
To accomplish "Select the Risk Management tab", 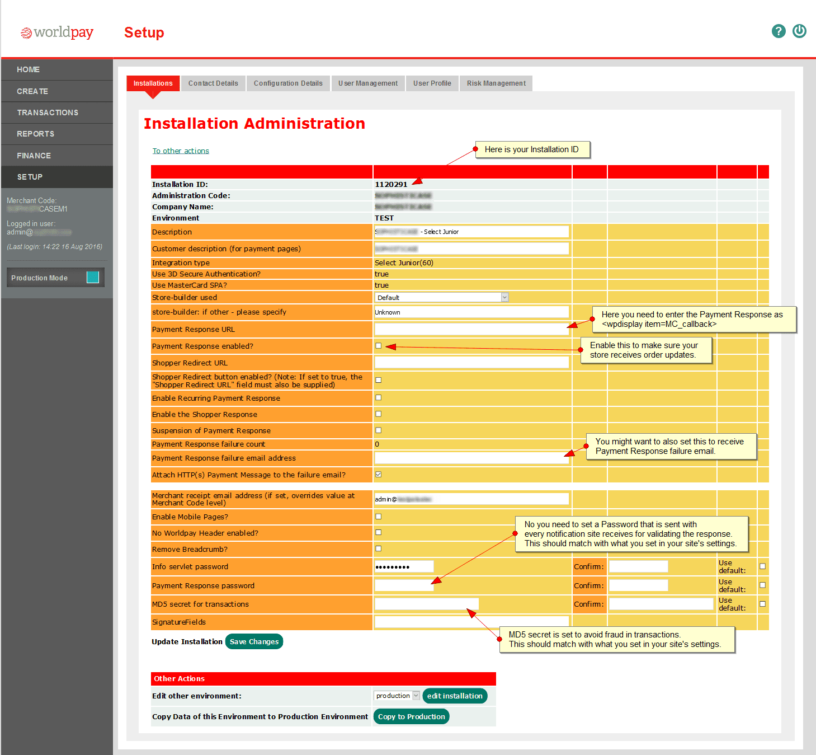I will point(496,83).
